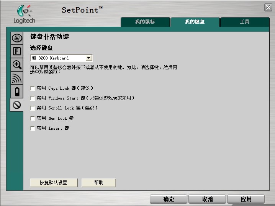Select the inactive keys prohibition icon
Screen dimensions: 275x206
[17, 105]
